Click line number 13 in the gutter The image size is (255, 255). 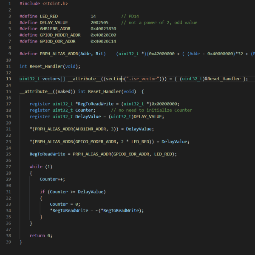pyautogui.click(x=8, y=79)
